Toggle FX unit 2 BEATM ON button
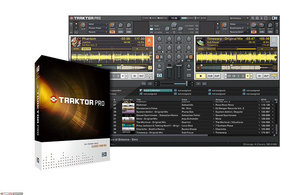The image size is (303, 195). [x=262, y=32]
